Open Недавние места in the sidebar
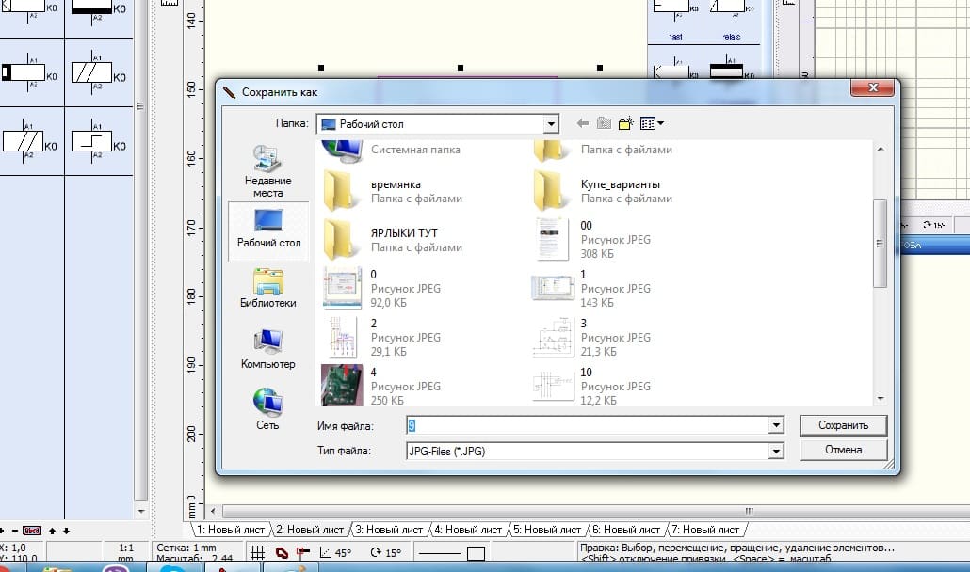The width and height of the screenshot is (970, 572). click(x=268, y=171)
